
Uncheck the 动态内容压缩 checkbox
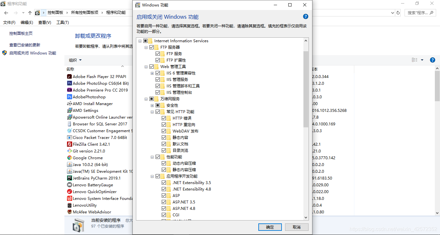(164, 163)
